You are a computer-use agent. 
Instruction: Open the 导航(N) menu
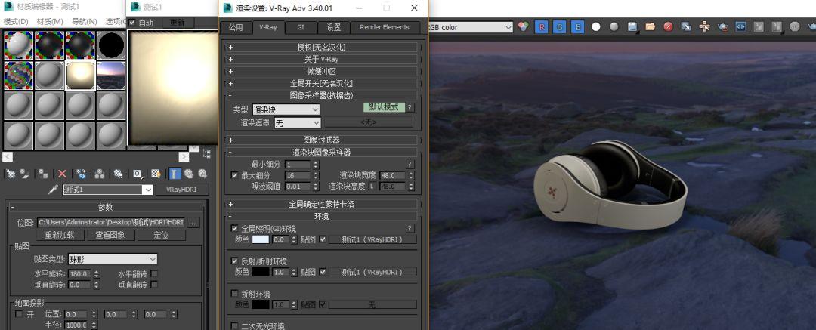pos(85,21)
